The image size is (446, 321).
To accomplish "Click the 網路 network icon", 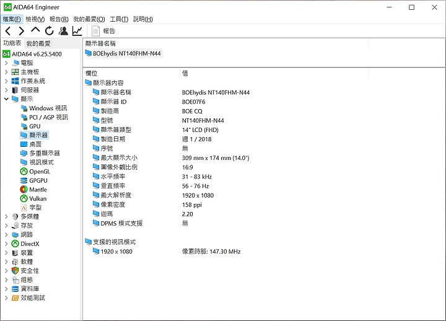I will pos(15,235).
